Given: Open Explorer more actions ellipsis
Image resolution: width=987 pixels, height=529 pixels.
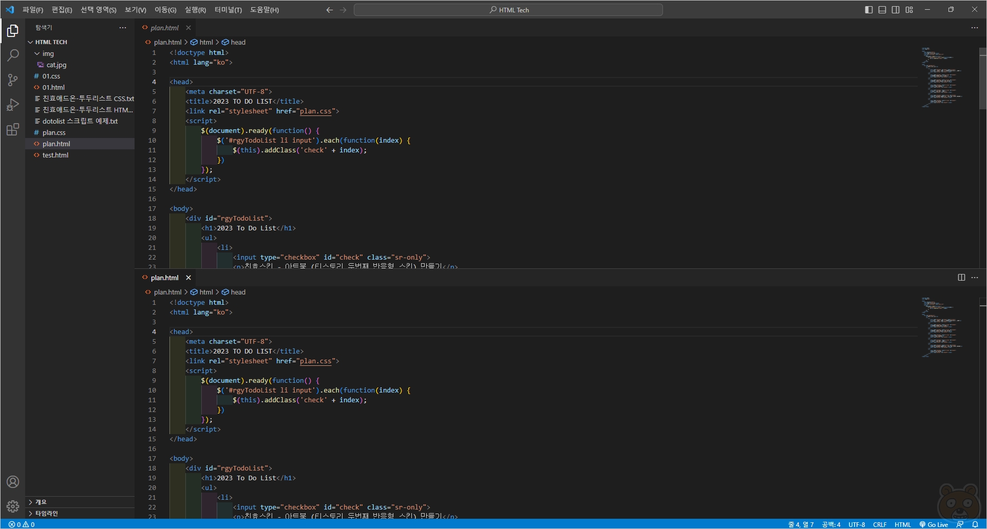Looking at the screenshot, I should click(123, 28).
